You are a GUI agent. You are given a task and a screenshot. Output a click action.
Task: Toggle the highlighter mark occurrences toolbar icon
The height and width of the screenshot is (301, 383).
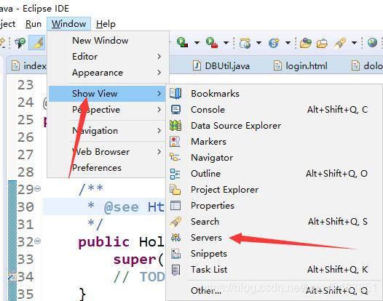(x=37, y=43)
